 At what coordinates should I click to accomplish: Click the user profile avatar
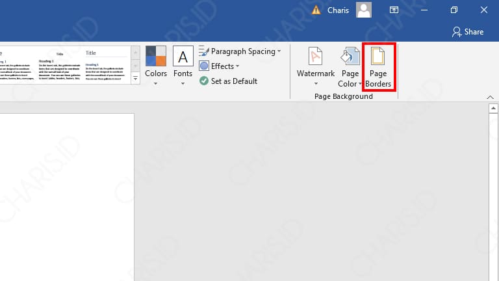[364, 10]
